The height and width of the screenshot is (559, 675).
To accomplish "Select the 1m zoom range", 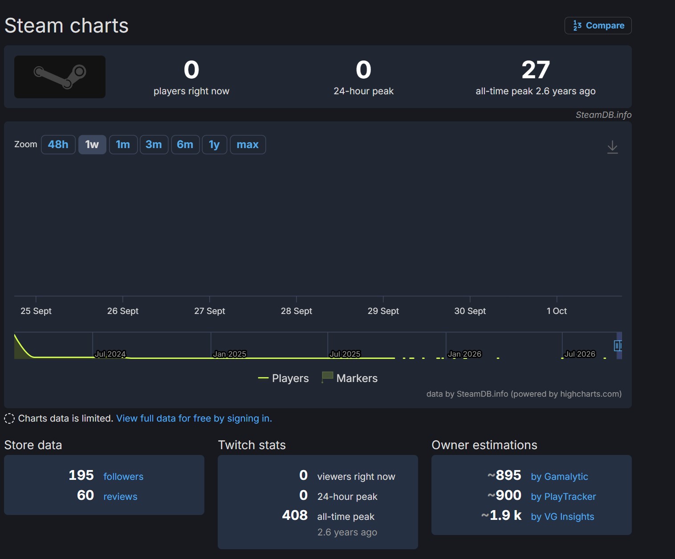I will pos(123,145).
